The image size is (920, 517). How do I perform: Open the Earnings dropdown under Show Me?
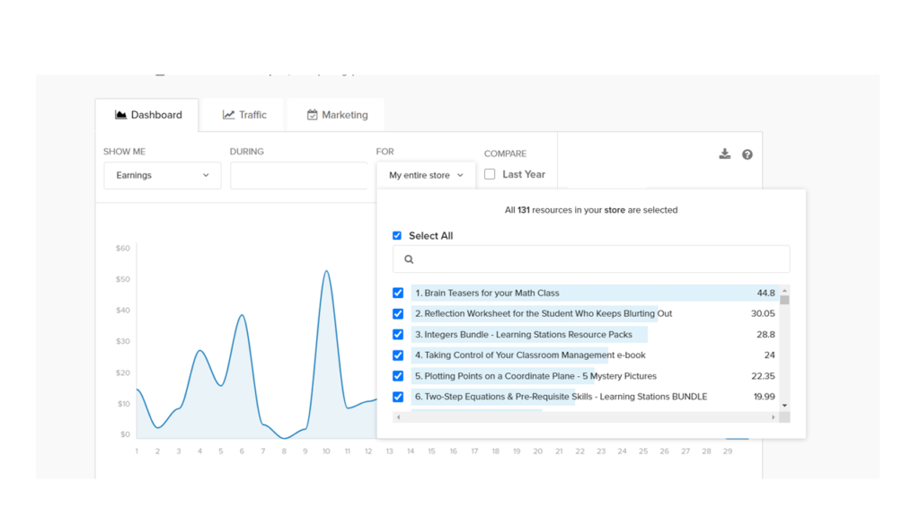coord(162,175)
